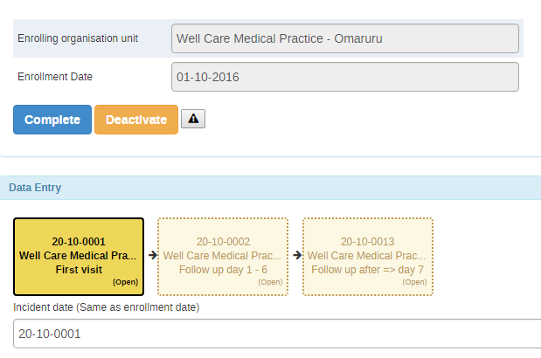The width and height of the screenshot is (541, 358).
Task: Click the Enrolling organisation unit field
Action: click(x=345, y=38)
